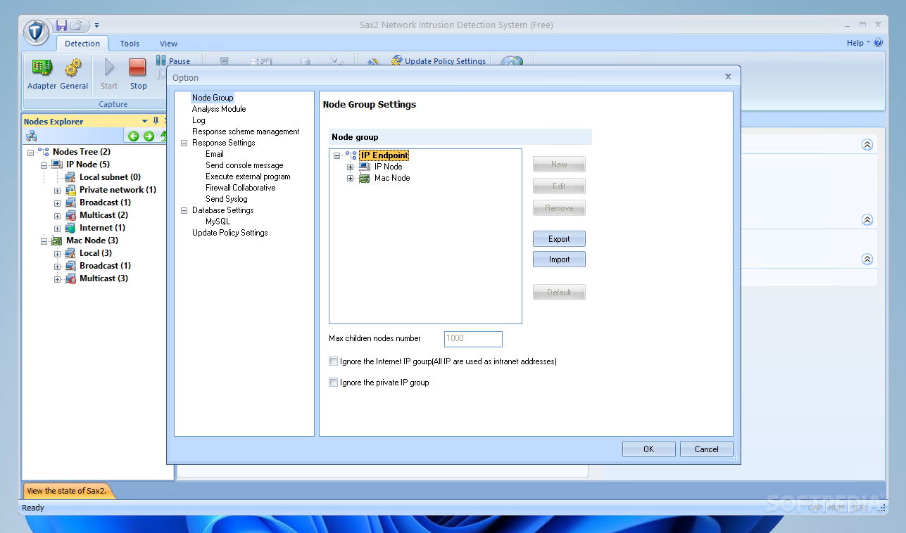The height and width of the screenshot is (533, 906).
Task: Click the Export button
Action: tap(559, 239)
